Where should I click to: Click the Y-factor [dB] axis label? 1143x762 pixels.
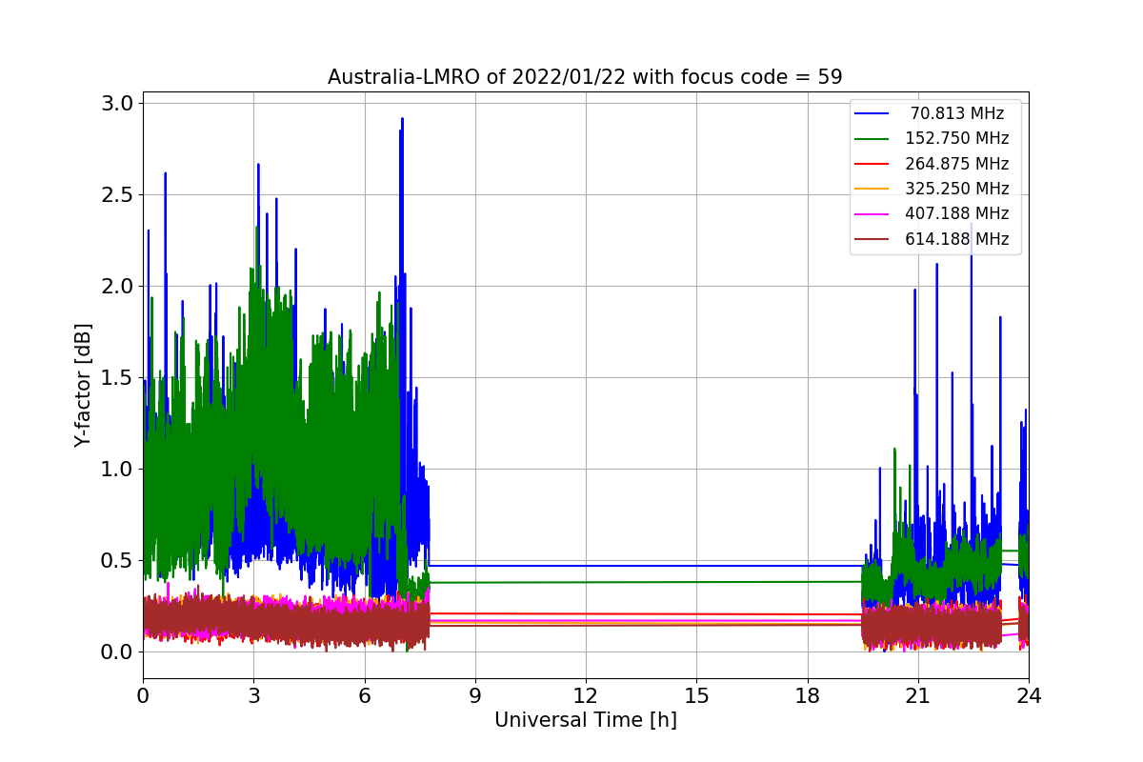[x=84, y=386]
